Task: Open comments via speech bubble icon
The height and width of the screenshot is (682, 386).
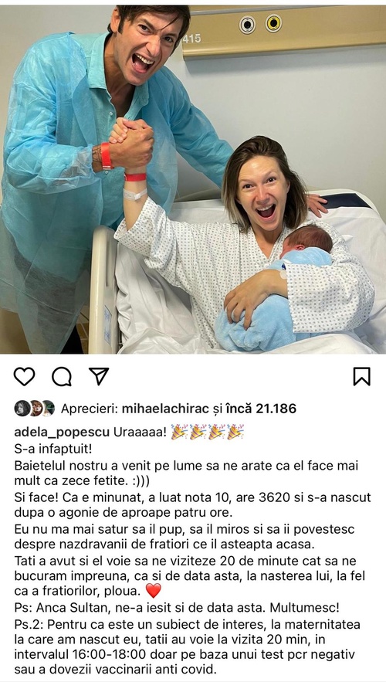Action: [62, 376]
